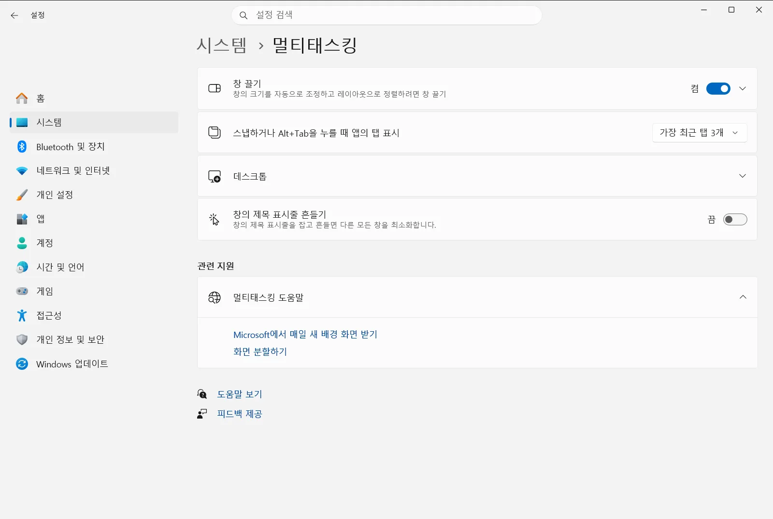
Task: Focus the 설정 검색 search field
Action: point(386,15)
